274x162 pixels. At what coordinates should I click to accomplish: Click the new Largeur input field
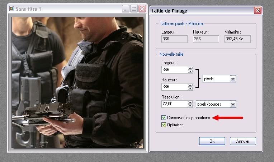(x=175, y=70)
